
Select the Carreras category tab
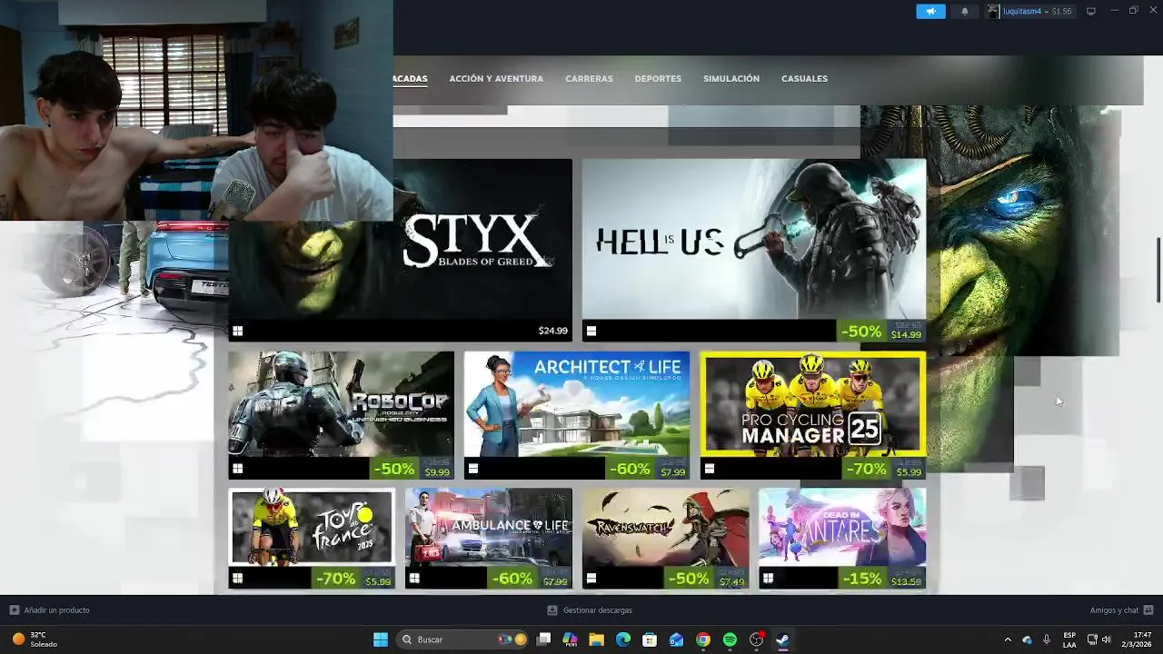pyautogui.click(x=589, y=79)
